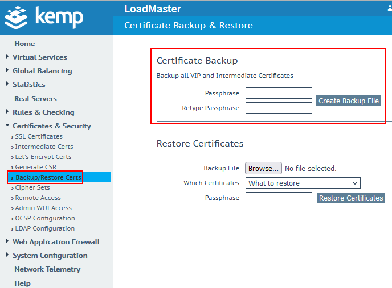This screenshot has width=392, height=288.
Task: Select Backup/Restore Certs submenu
Action: click(x=48, y=177)
